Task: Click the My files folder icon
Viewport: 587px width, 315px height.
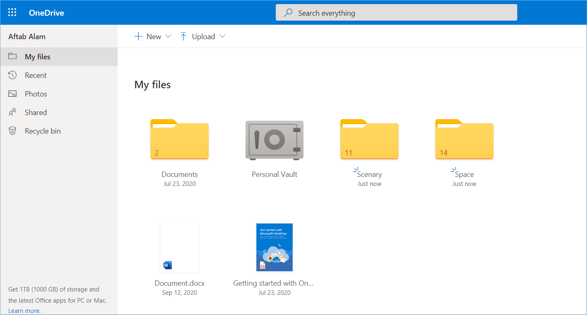Action: tap(12, 56)
